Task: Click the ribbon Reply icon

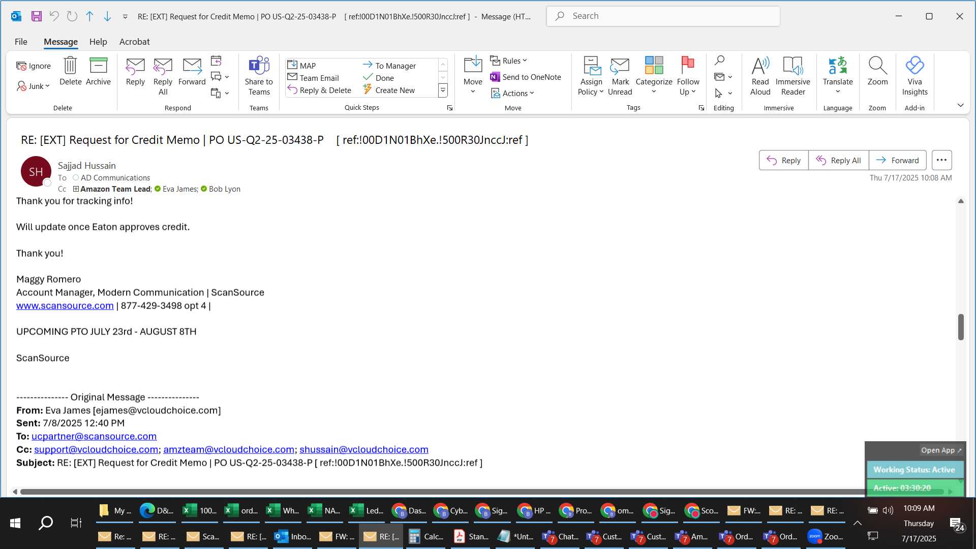Action: [135, 71]
